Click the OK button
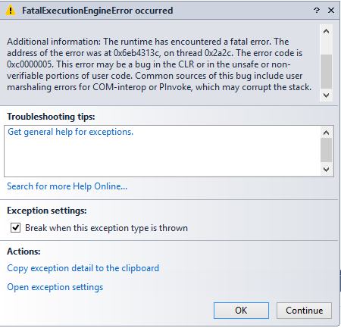The height and width of the screenshot is (328, 341). pyautogui.click(x=241, y=311)
